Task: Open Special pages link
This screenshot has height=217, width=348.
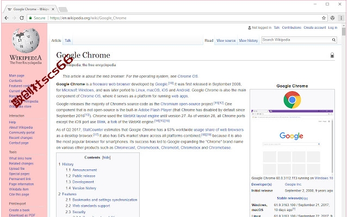Action: pos(19,174)
